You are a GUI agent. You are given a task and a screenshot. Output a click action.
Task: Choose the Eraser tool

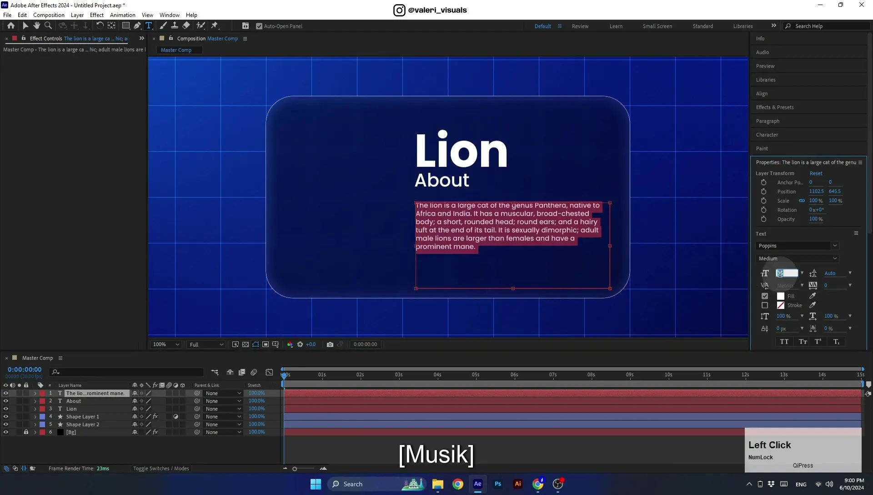[186, 26]
